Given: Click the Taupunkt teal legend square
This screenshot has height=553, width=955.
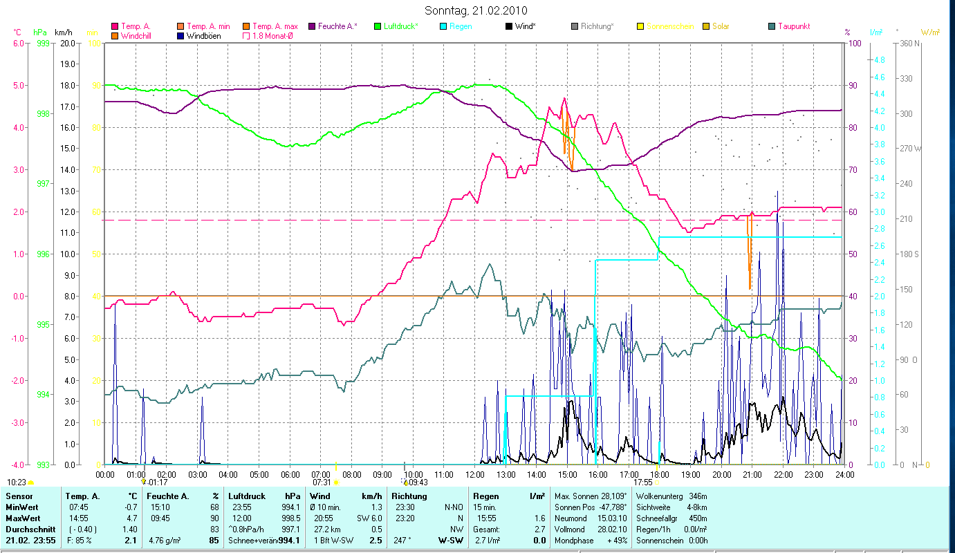Looking at the screenshot, I should tap(772, 26).
